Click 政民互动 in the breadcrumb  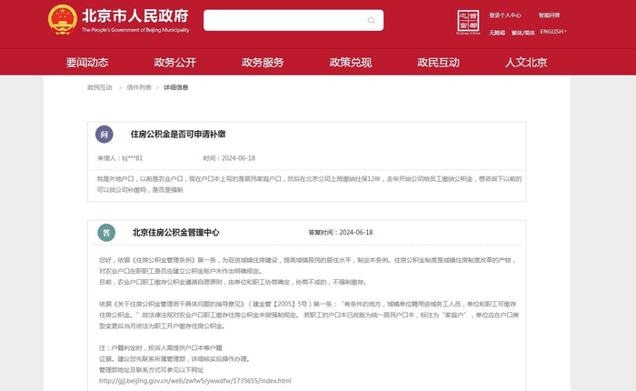(x=99, y=87)
